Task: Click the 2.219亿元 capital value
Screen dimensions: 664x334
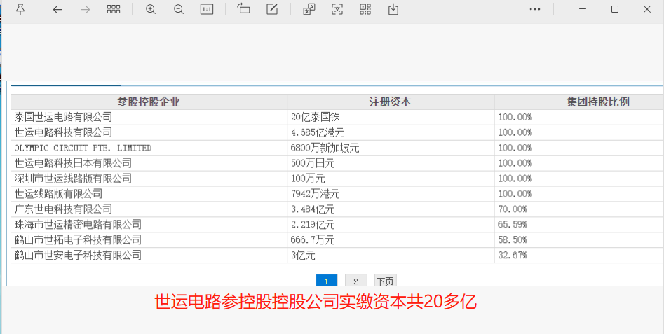Action: (x=313, y=225)
